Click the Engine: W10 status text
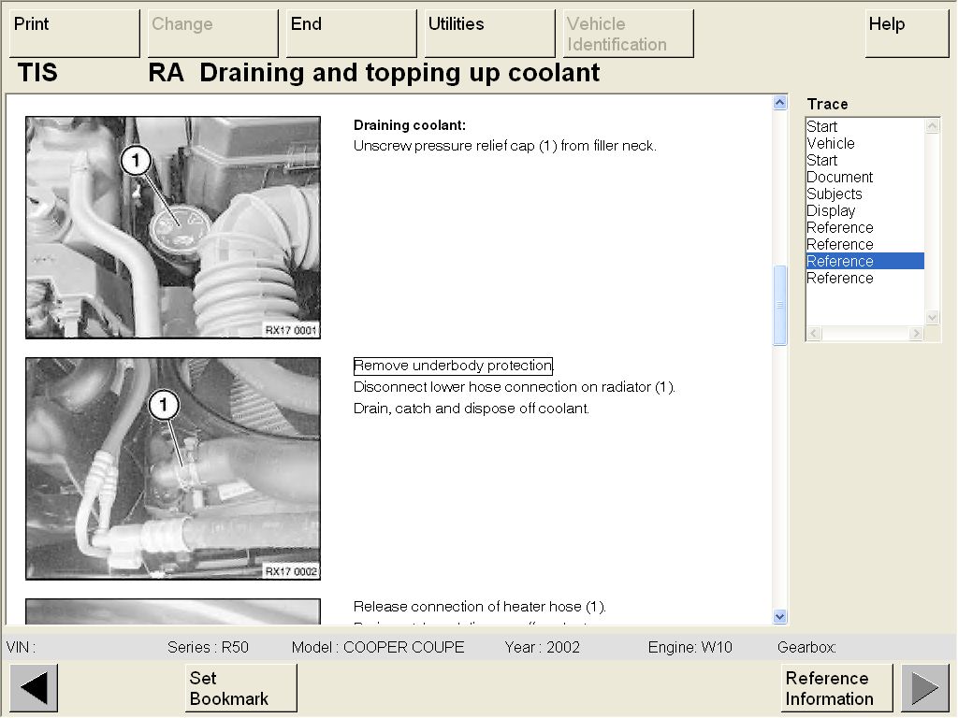Screen dimensions: 958x718 [689, 647]
